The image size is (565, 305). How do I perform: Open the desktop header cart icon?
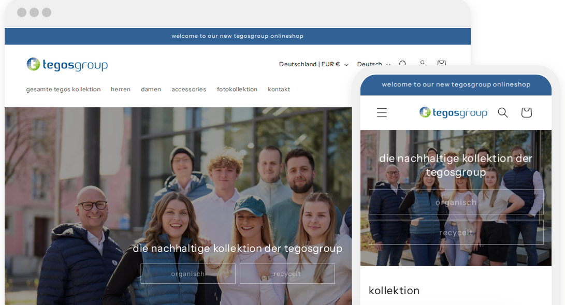441,63
